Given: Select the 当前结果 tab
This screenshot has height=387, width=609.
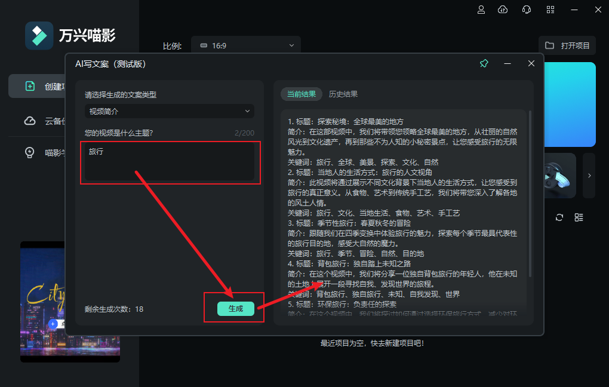Looking at the screenshot, I should [x=301, y=94].
